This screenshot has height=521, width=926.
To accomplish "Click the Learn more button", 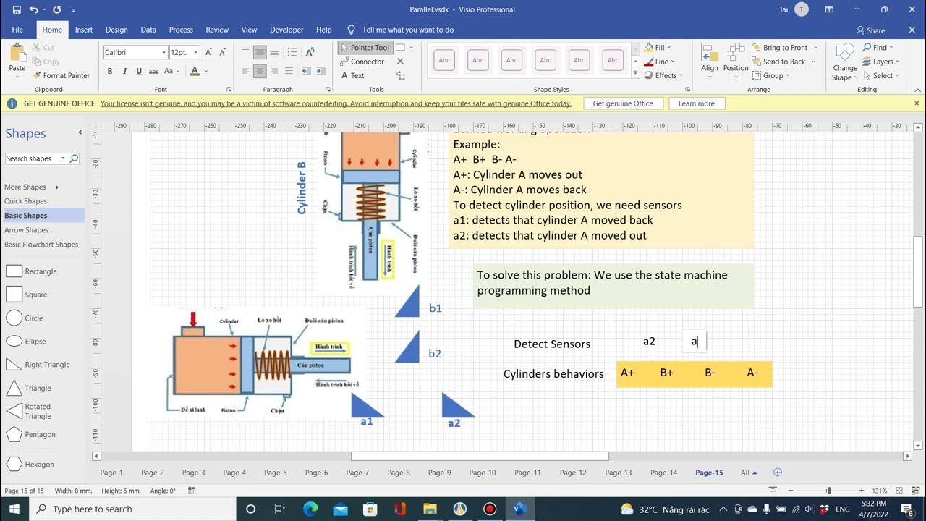I will coord(697,103).
